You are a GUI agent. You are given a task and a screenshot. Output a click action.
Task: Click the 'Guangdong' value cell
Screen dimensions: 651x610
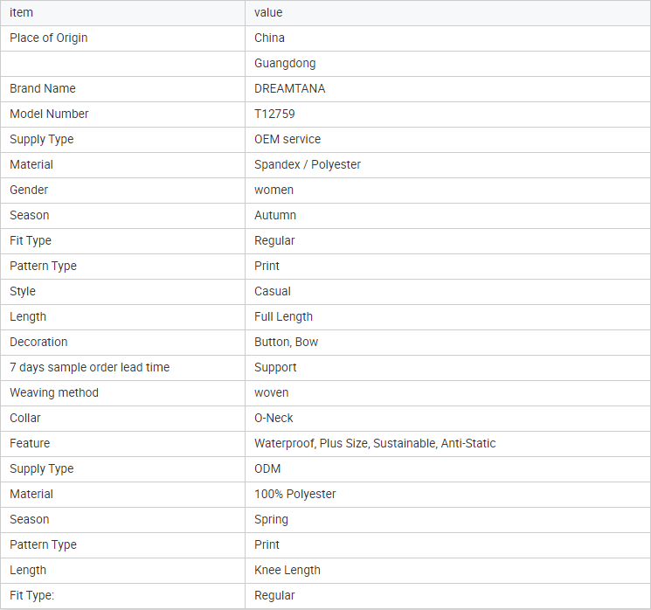(x=285, y=63)
